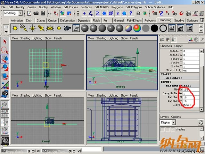The width and height of the screenshot is (205, 154).
Task: Click Render current frame clapper icon
Action: coord(172,28)
